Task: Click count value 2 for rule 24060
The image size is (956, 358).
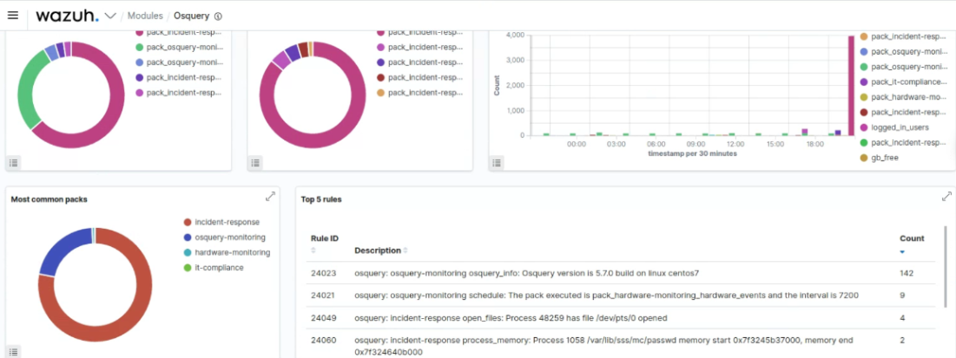Action: [902, 341]
